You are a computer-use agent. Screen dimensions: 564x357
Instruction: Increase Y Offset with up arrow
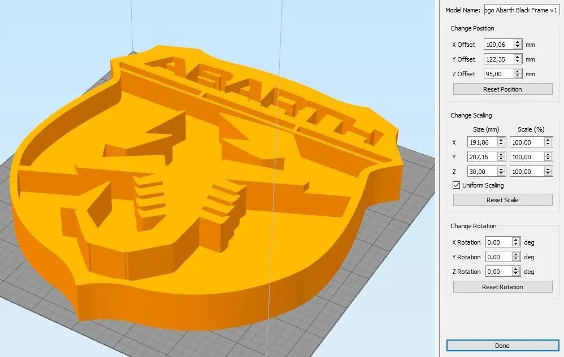point(518,56)
